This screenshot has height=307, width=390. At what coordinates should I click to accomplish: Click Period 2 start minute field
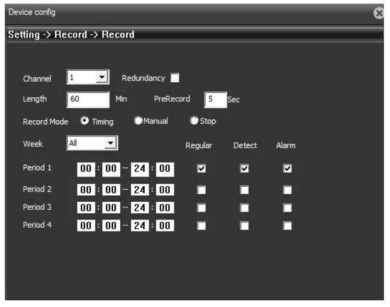pos(111,190)
